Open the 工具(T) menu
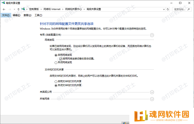This screenshot has width=194, height=124. tap(38, 15)
